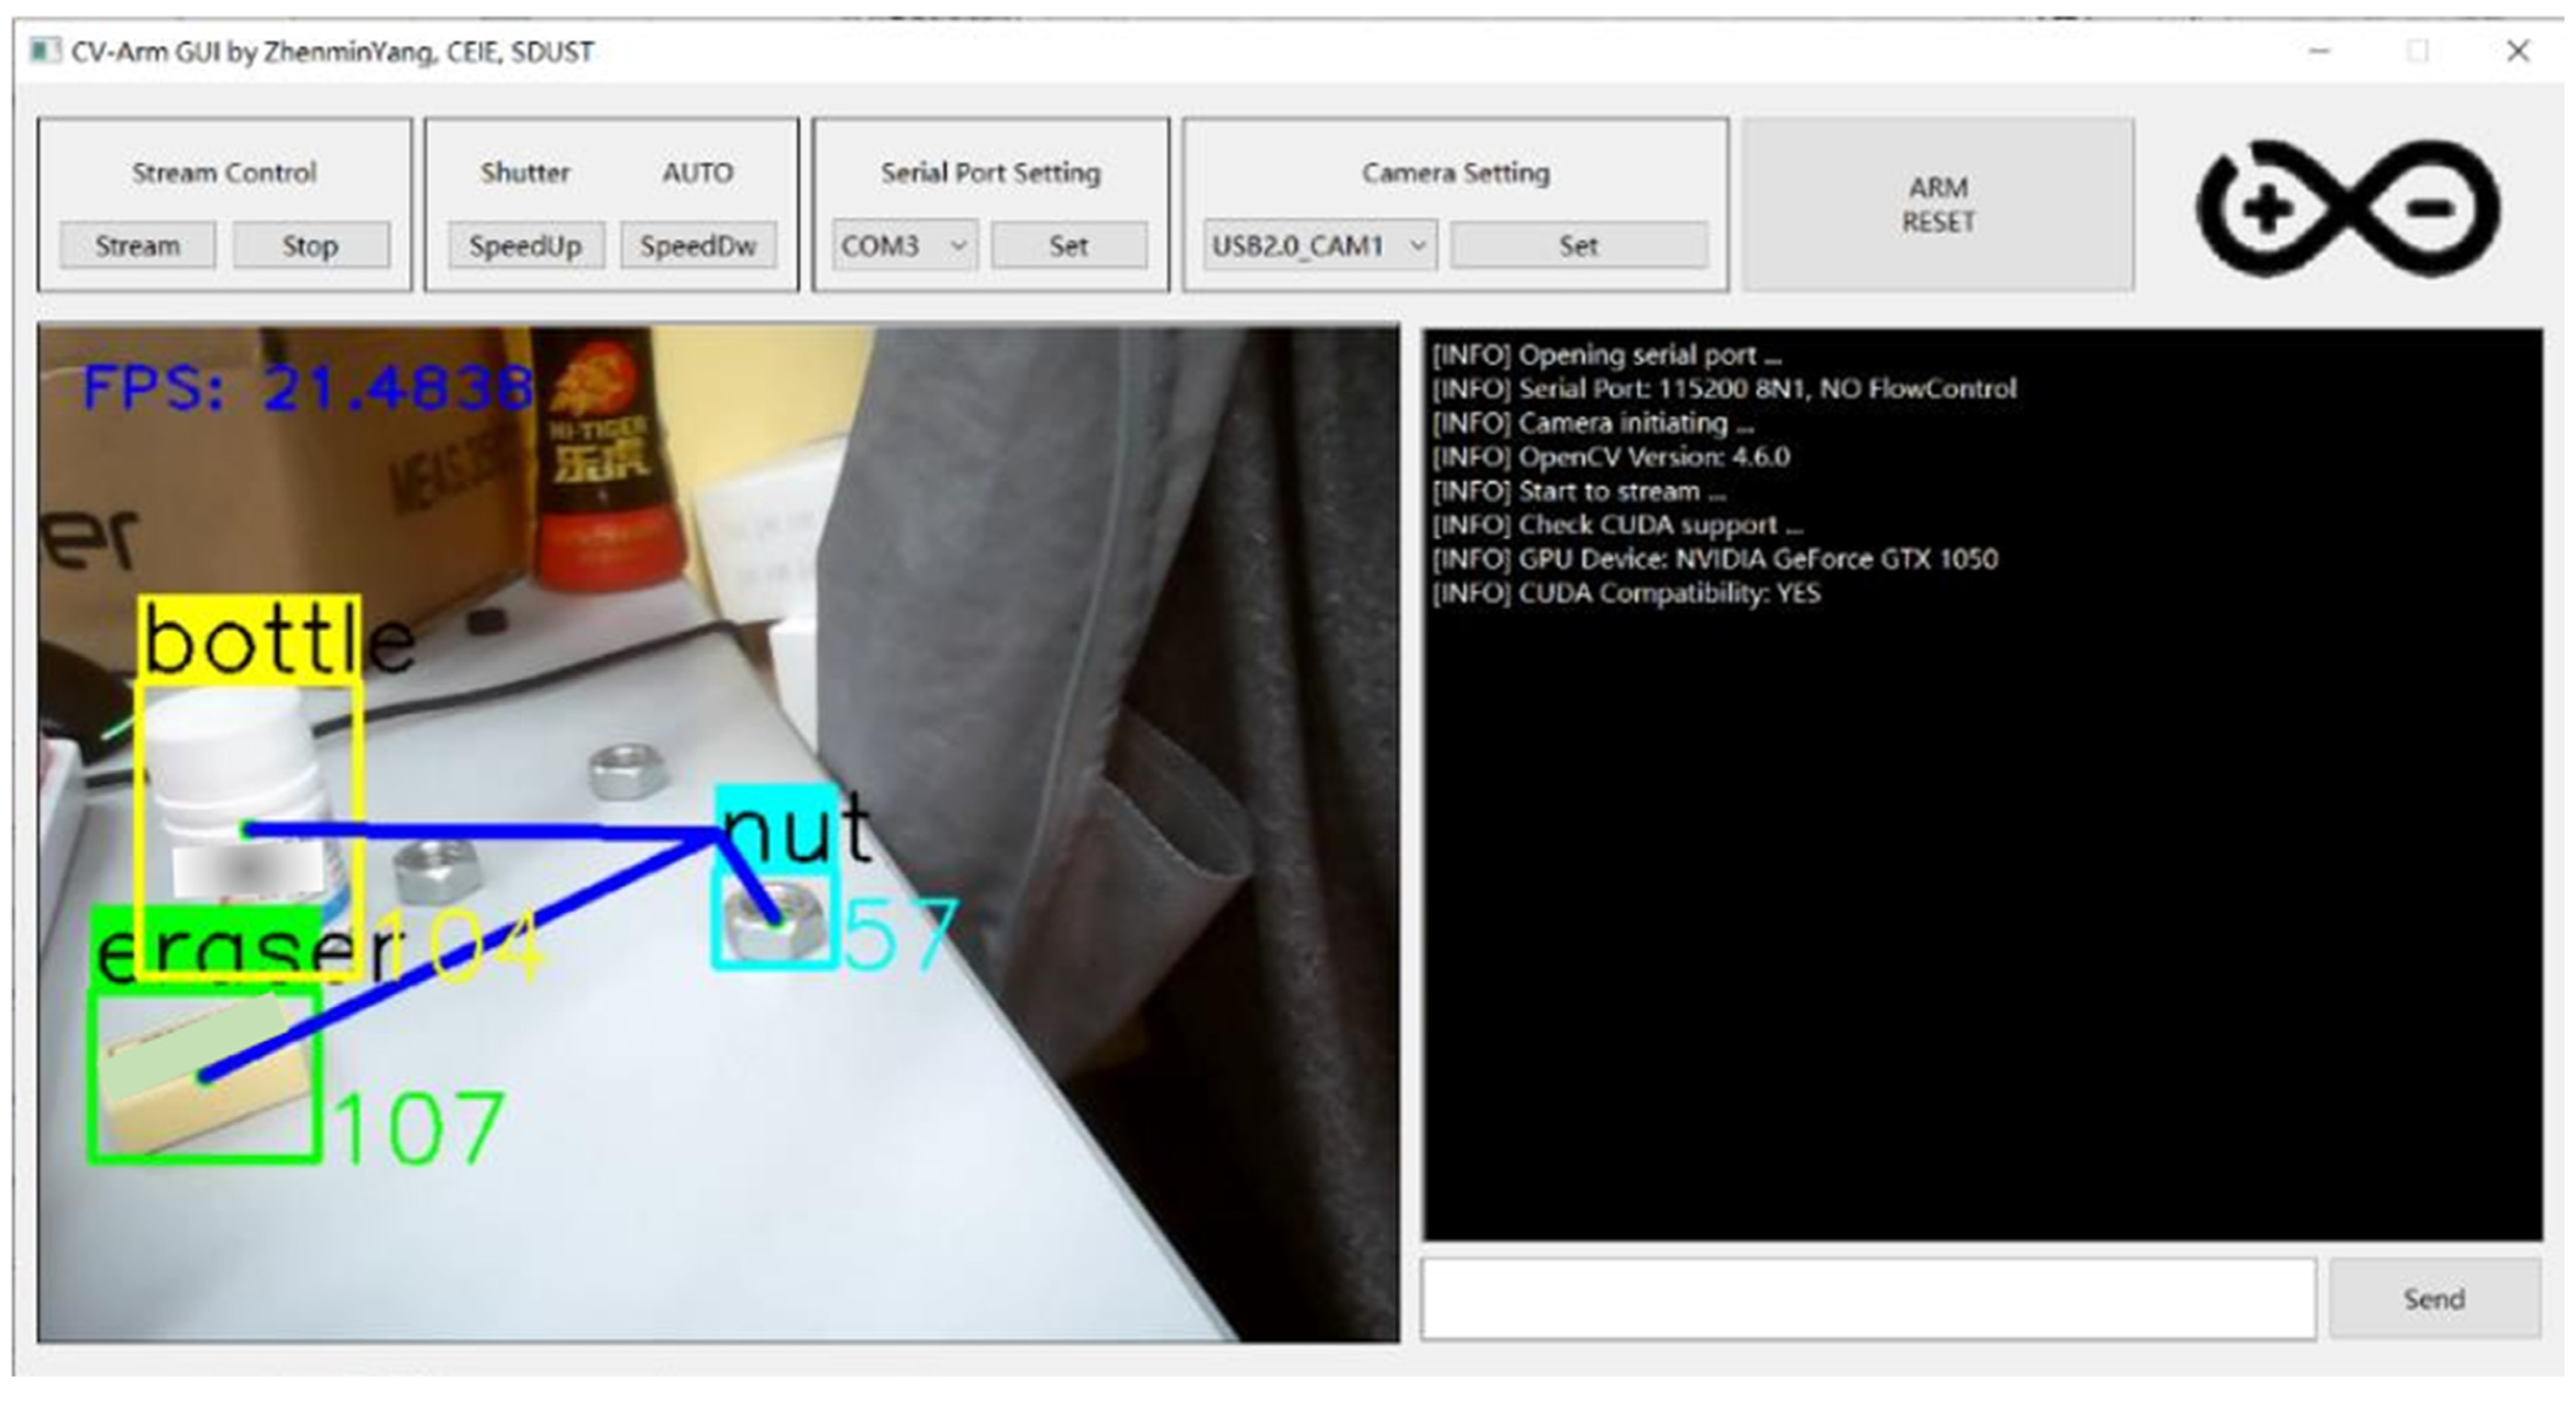The image size is (2576, 1404).
Task: Focus the serial command input field
Action: (x=1867, y=1298)
